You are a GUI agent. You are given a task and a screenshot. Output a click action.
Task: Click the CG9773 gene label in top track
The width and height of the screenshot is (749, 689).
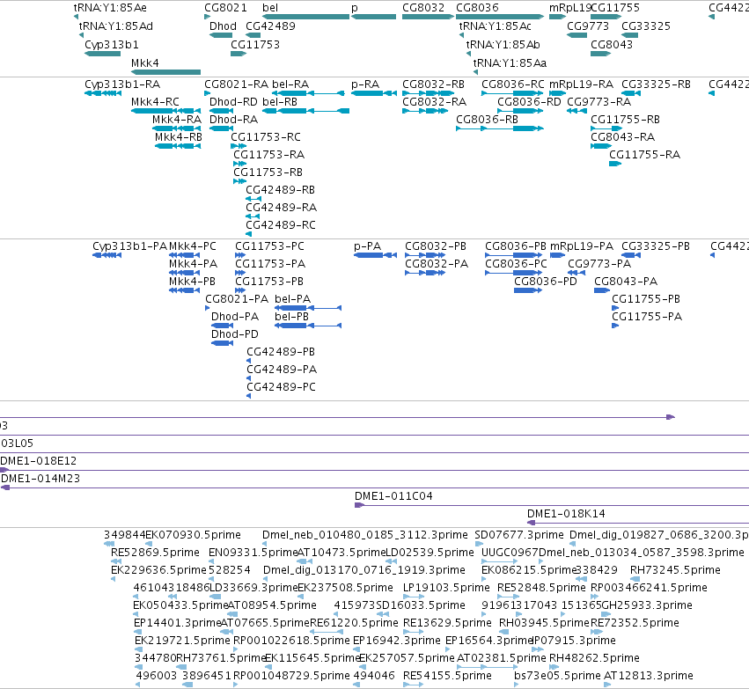click(x=588, y=26)
